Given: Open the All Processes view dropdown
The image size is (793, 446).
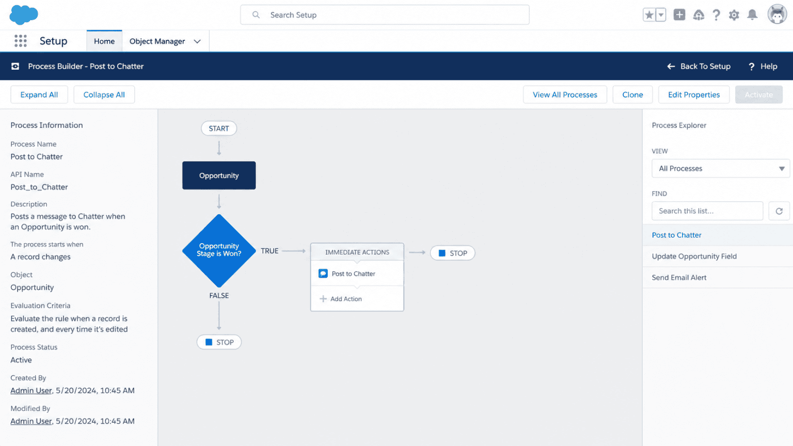Looking at the screenshot, I should pyautogui.click(x=721, y=168).
